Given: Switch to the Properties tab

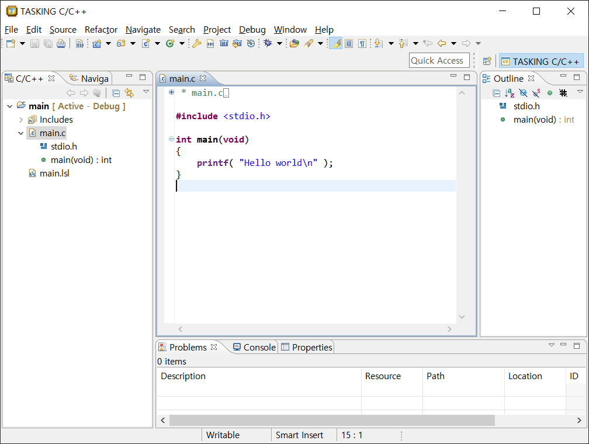Looking at the screenshot, I should coord(307,347).
